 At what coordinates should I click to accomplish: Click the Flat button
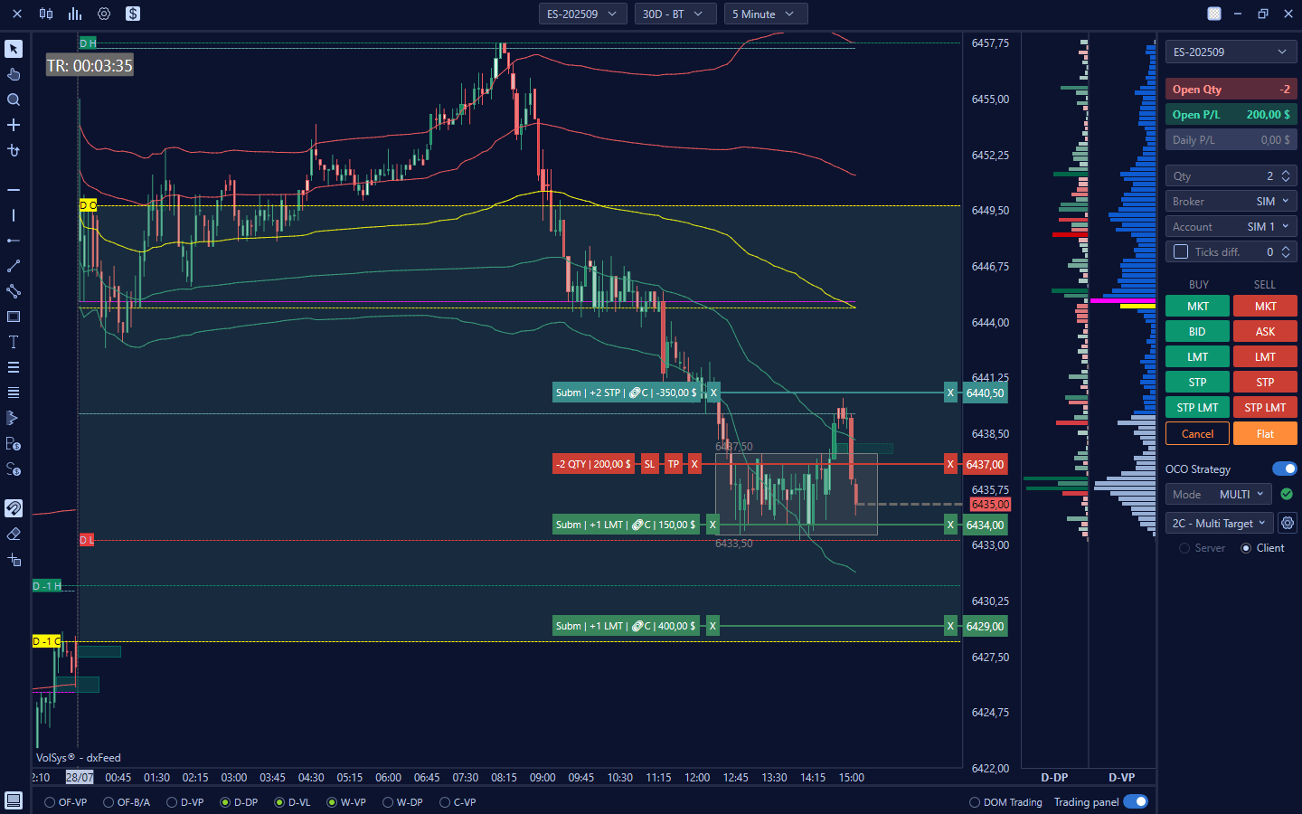click(x=1265, y=433)
